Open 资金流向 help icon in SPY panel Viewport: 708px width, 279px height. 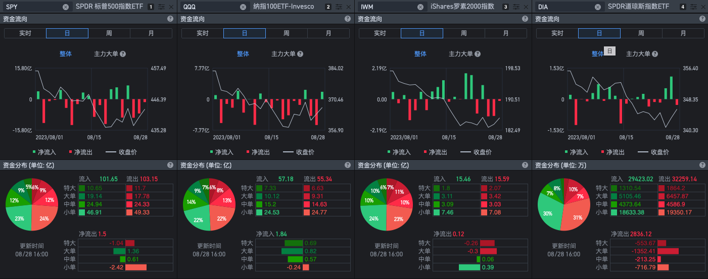170,19
